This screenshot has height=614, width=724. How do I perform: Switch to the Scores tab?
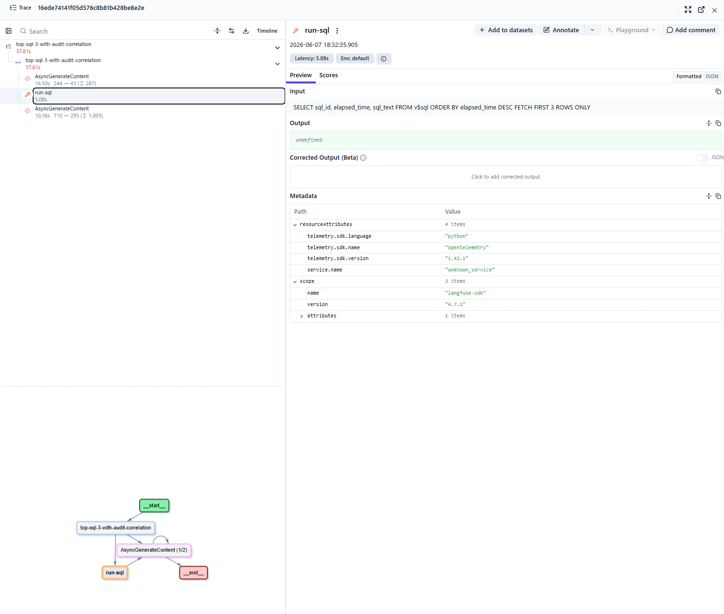tap(329, 75)
